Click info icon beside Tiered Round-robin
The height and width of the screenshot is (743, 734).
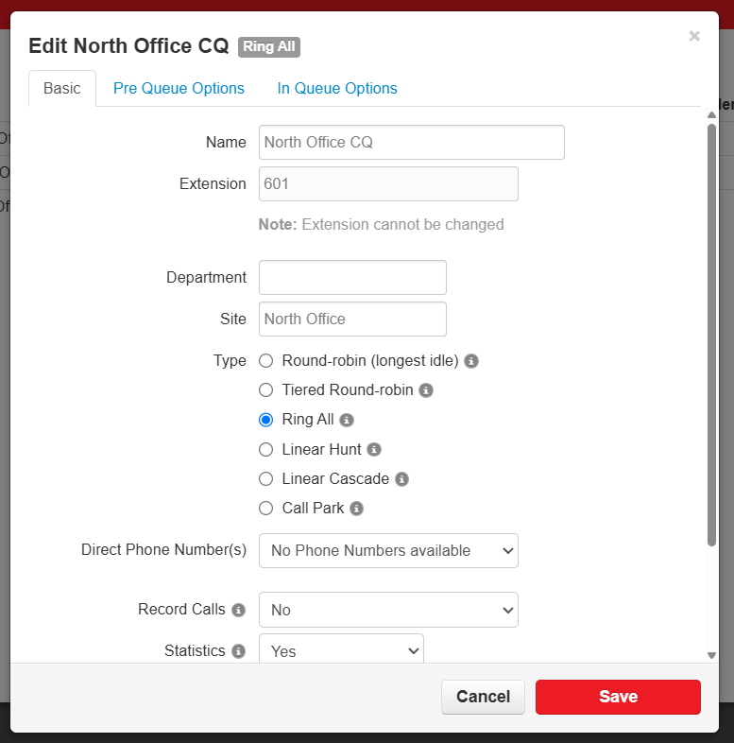[x=426, y=390]
